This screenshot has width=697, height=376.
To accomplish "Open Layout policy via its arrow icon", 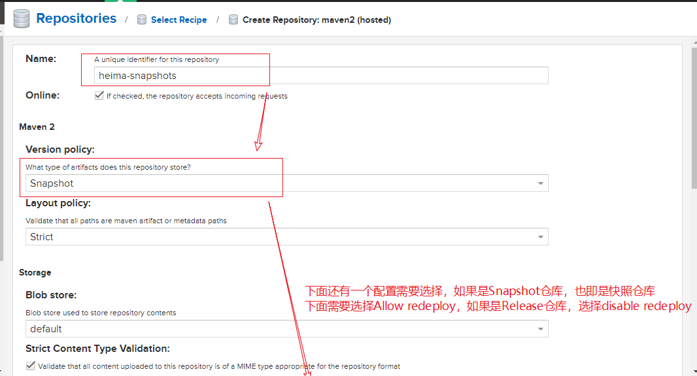I will coord(541,237).
